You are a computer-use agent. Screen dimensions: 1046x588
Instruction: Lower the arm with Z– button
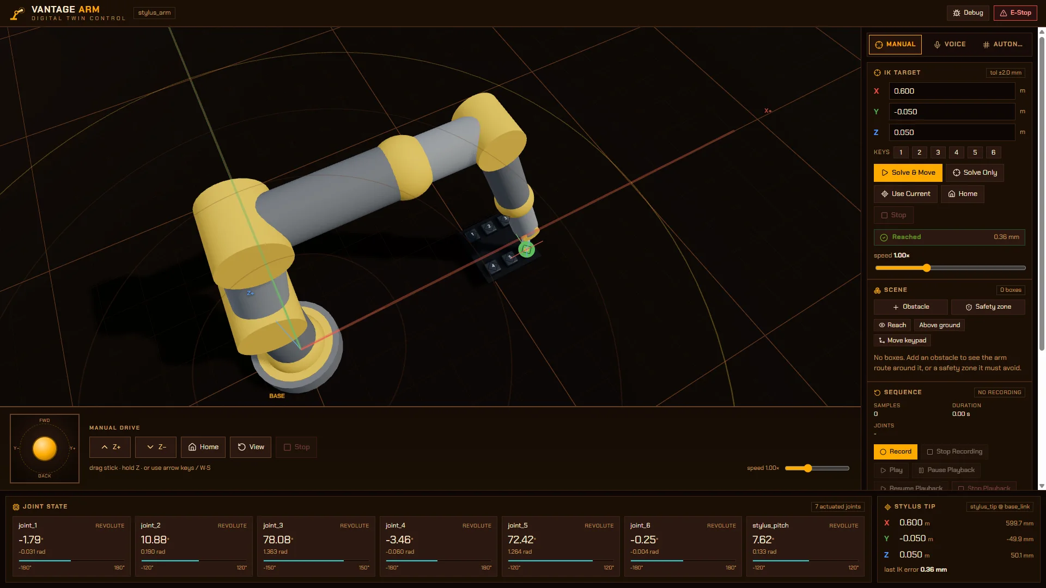click(156, 447)
